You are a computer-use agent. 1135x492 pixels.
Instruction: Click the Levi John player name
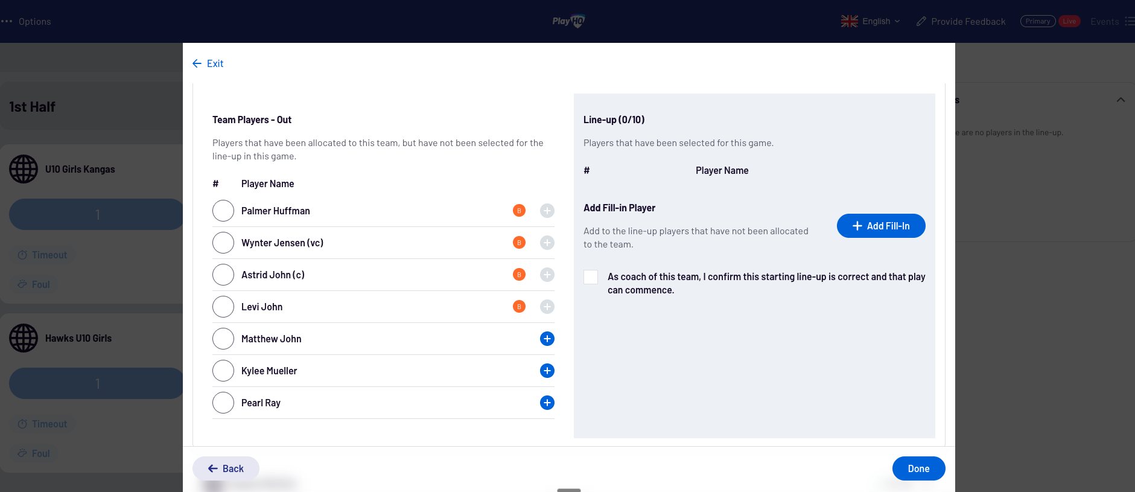[x=262, y=307]
